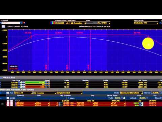Open the Show All dropdown
This screenshot has height=122, width=162.
pyautogui.click(x=23, y=93)
